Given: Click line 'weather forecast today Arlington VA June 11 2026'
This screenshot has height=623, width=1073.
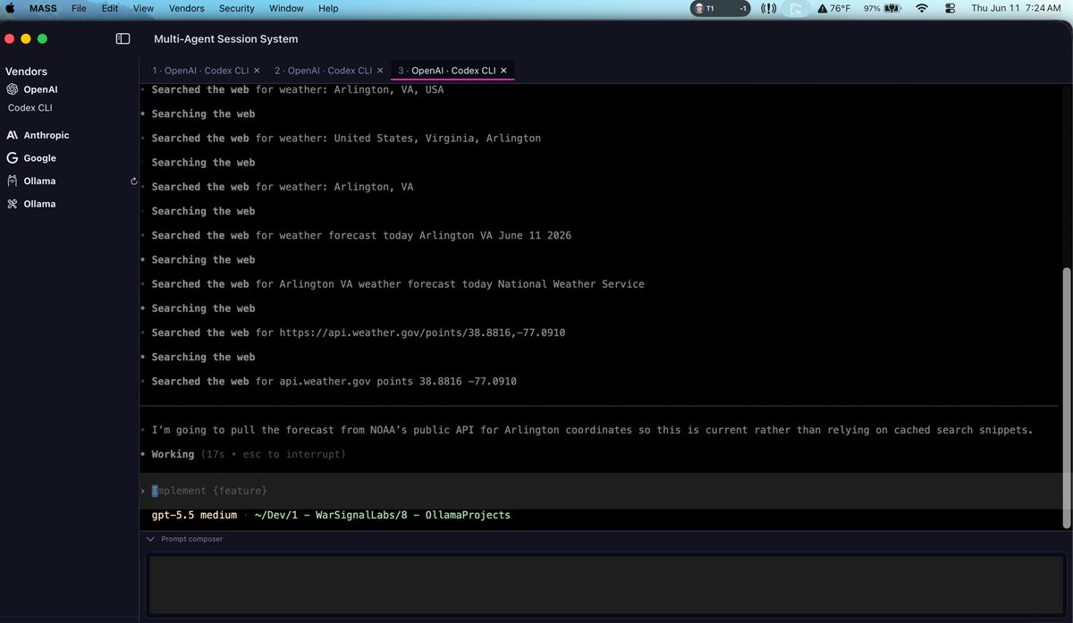Looking at the screenshot, I should click(361, 236).
